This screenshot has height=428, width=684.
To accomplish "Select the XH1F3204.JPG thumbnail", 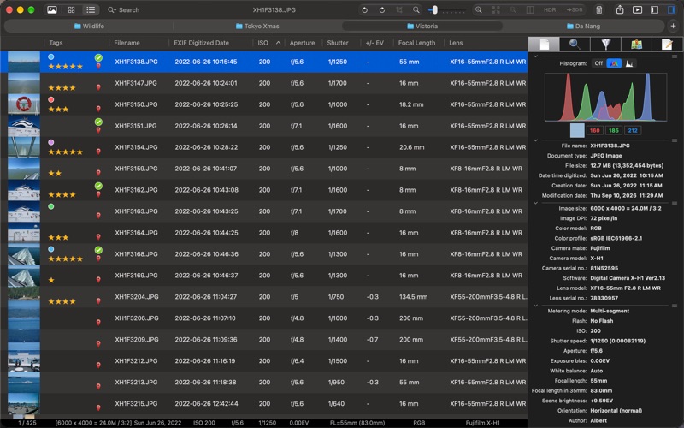I will tap(24, 297).
